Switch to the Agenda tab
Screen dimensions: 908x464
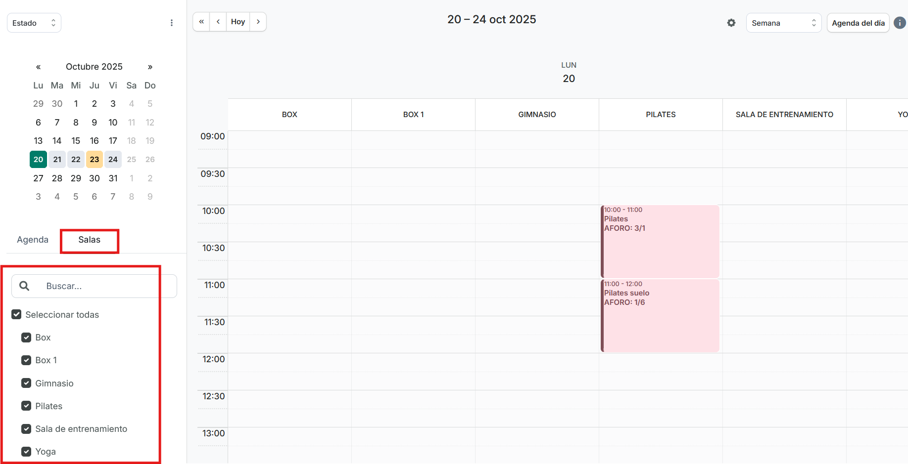33,240
